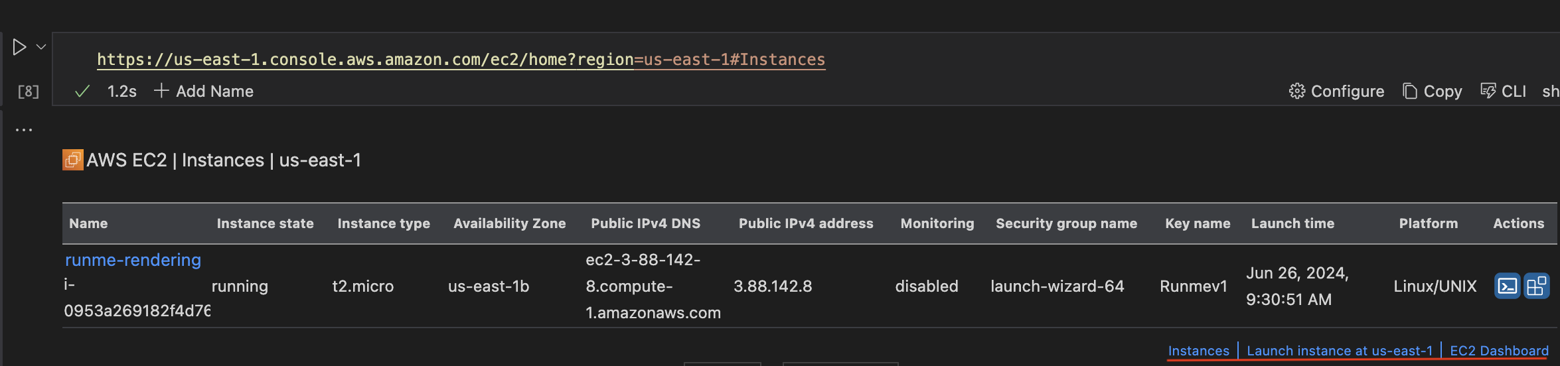Open the AWS EC2 console URL link
This screenshot has height=366, width=1560.
point(461,60)
